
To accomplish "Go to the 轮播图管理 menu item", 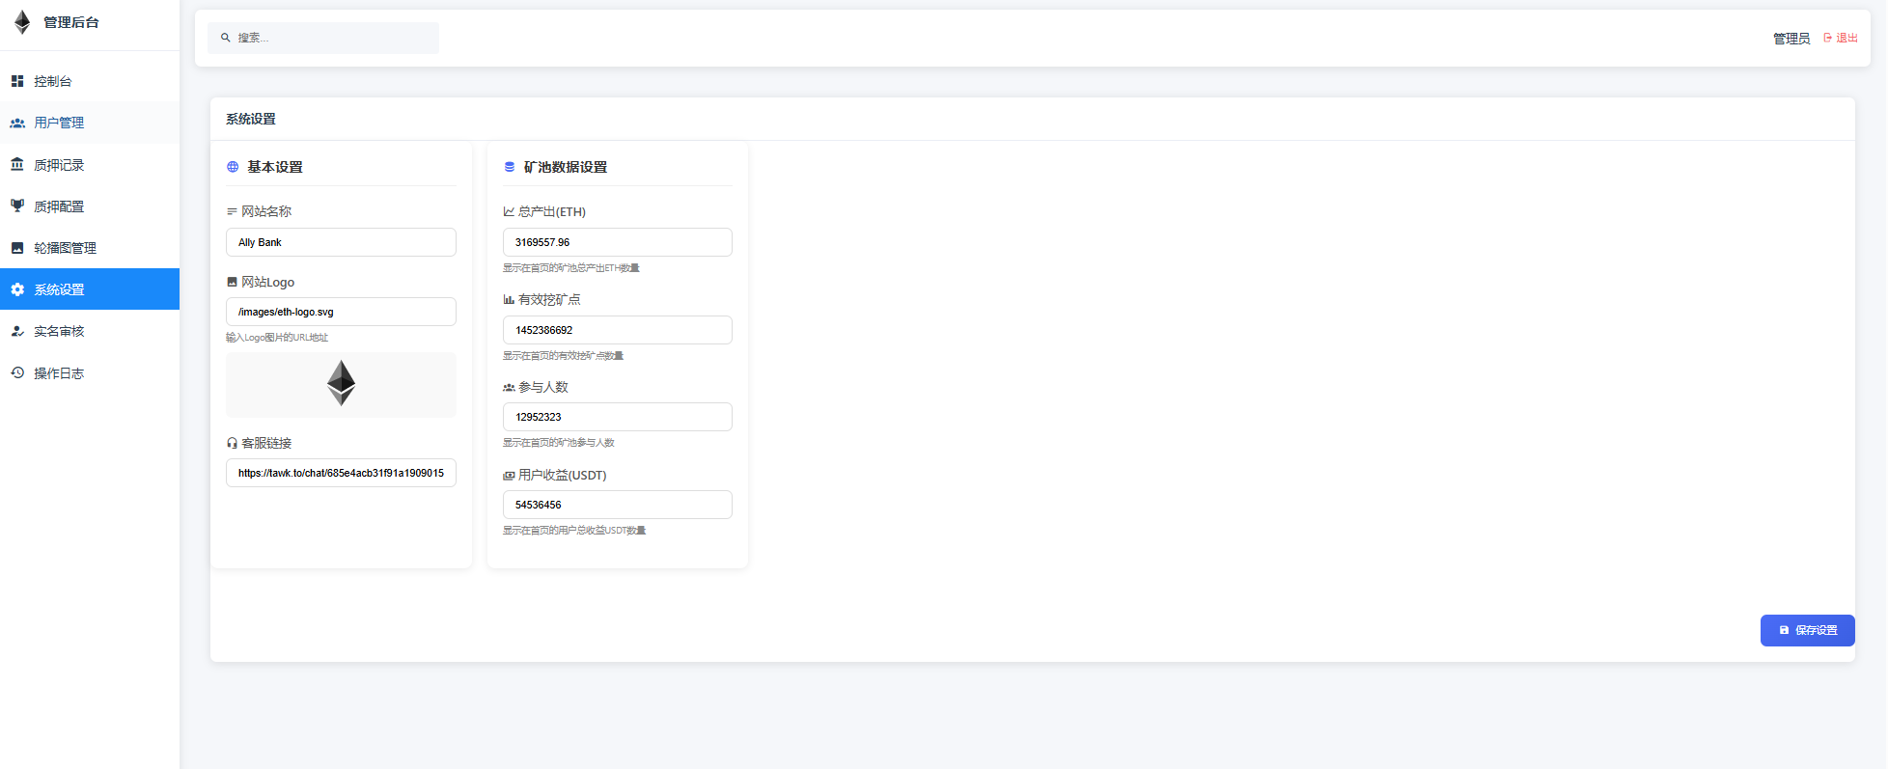I will 65,248.
